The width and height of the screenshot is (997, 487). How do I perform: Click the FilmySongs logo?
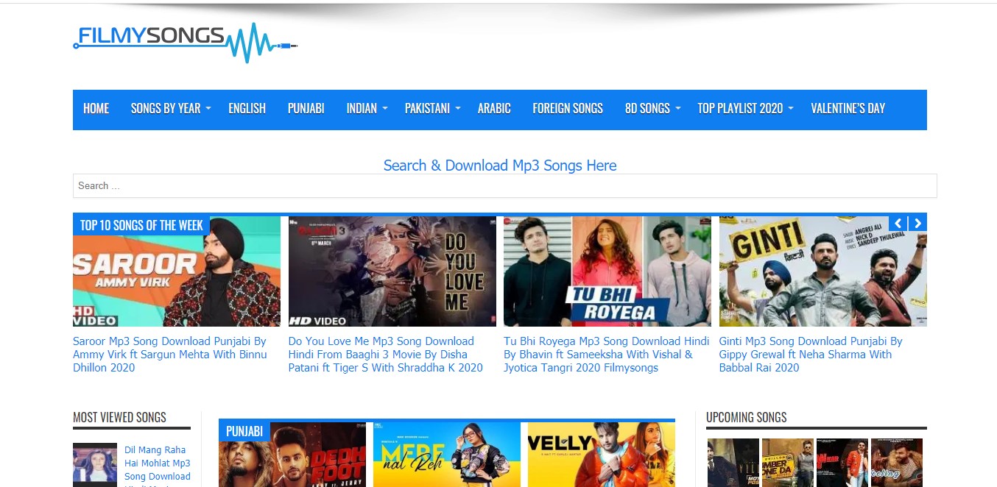186,41
